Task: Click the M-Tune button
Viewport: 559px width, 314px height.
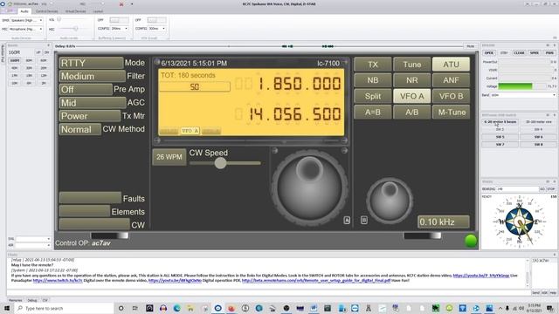Action: (451, 113)
